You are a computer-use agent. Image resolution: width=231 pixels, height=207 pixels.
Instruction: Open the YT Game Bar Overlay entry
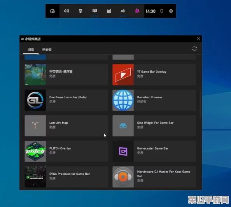154,75
